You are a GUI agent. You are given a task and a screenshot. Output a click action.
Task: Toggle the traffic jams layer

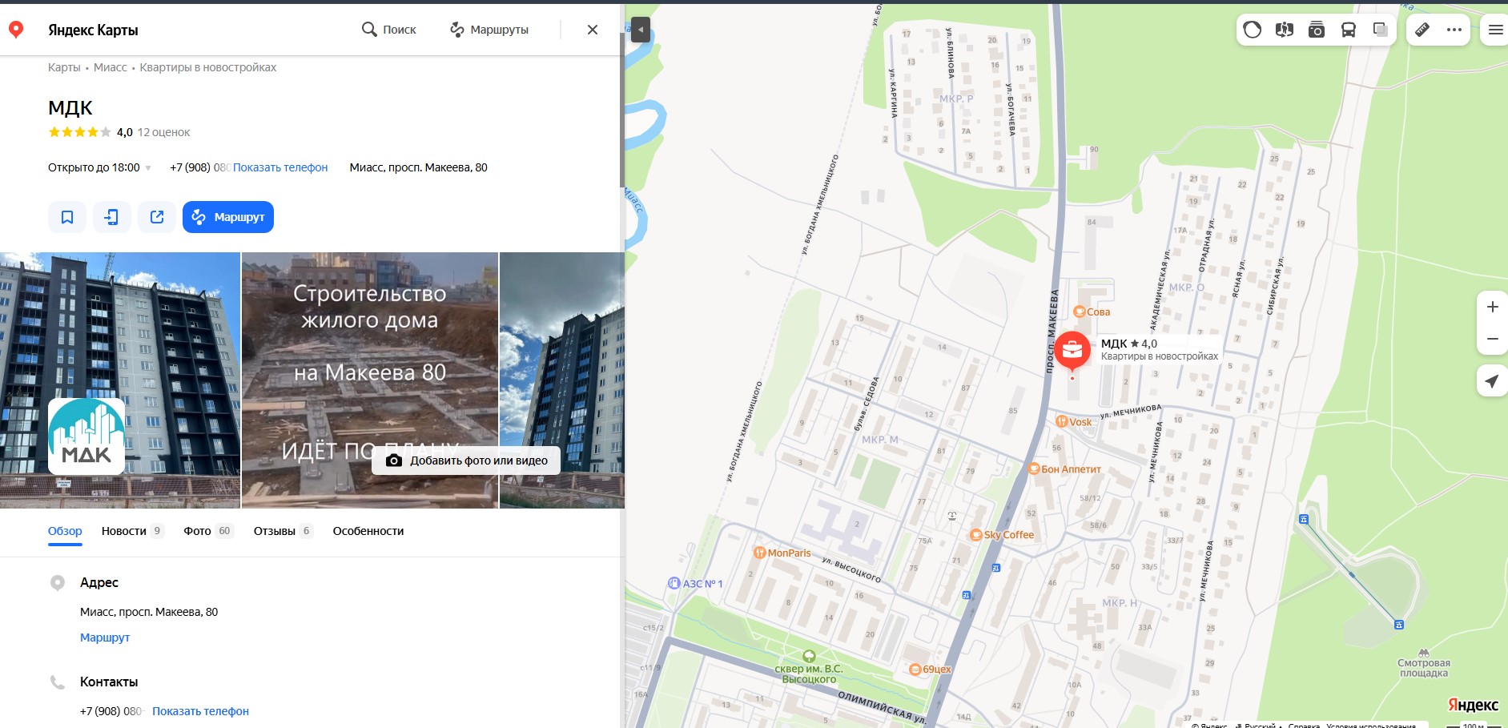[1253, 30]
